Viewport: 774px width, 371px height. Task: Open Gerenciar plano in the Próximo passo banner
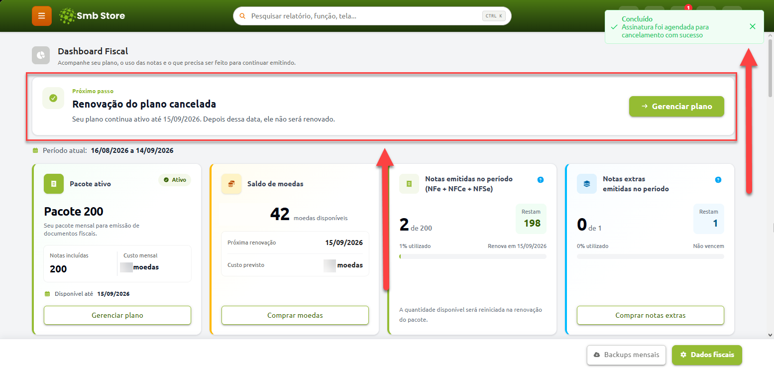(676, 106)
